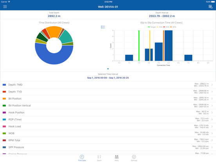The height and width of the screenshot is (162, 216).
Task: Open the Hook Load label
Action: click(x=14, y=126)
